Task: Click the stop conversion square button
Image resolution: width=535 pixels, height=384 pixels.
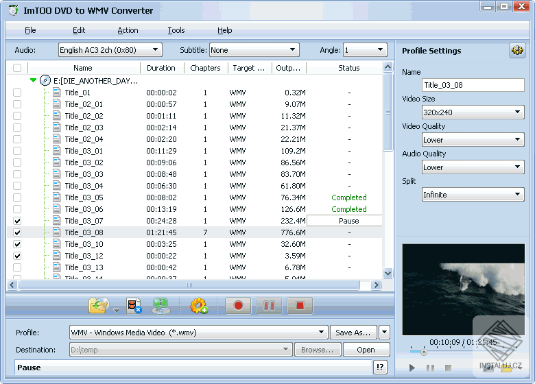Action: coord(300,306)
